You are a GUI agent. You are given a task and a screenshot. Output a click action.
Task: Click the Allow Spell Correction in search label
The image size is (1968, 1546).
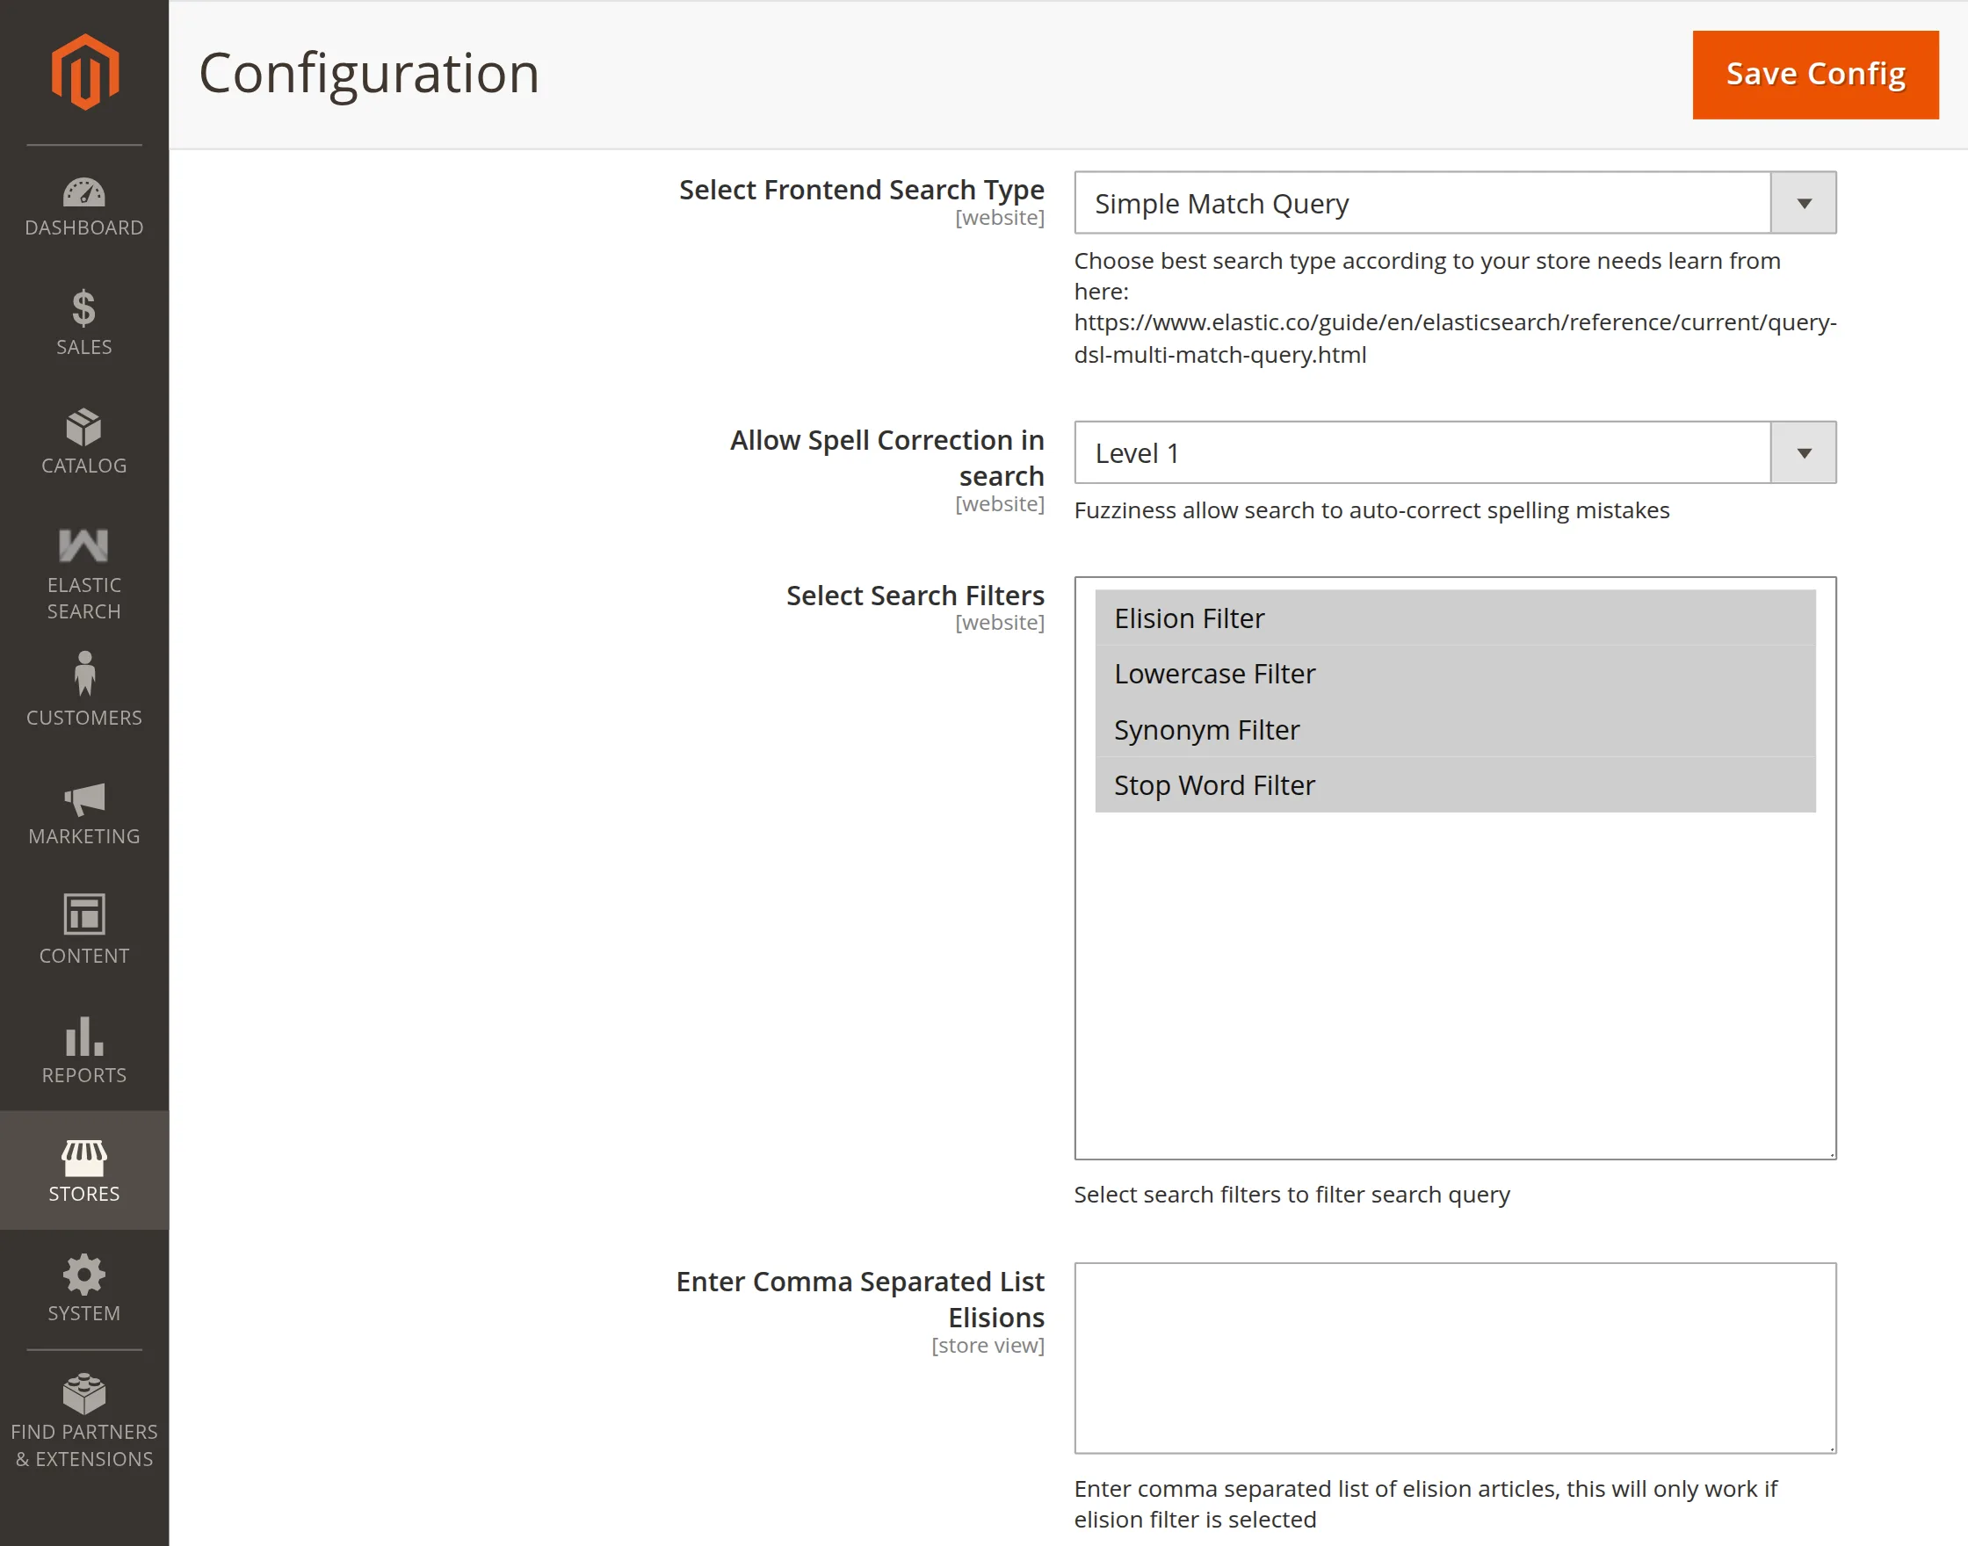(x=887, y=458)
